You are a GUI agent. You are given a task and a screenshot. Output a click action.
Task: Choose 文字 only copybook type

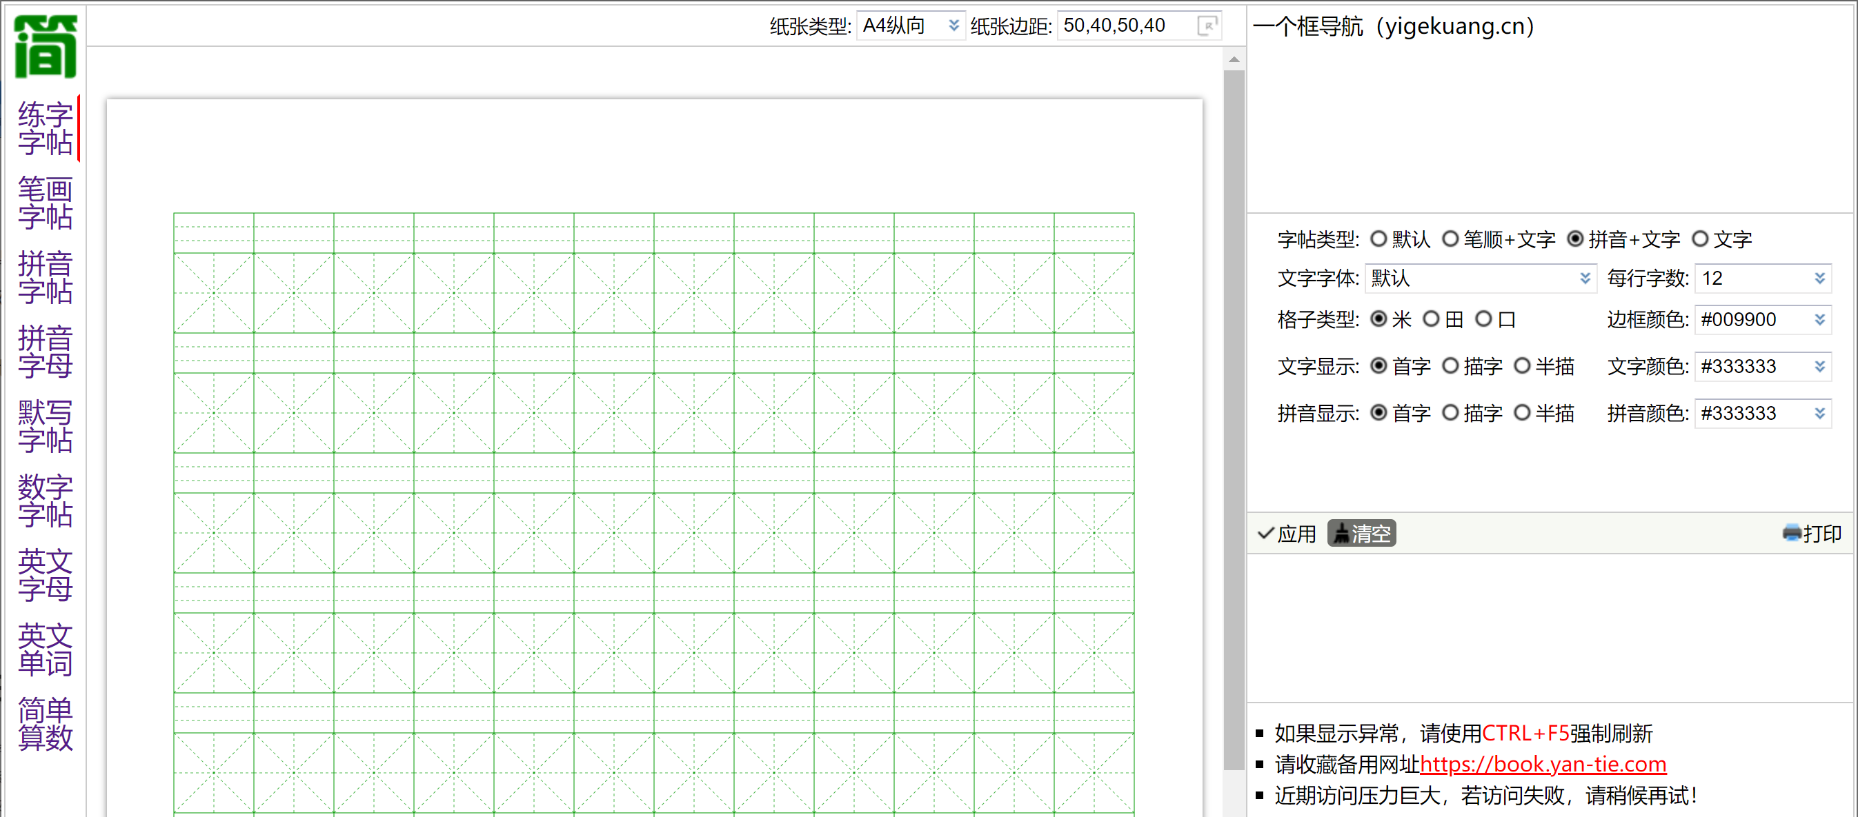tap(1700, 239)
